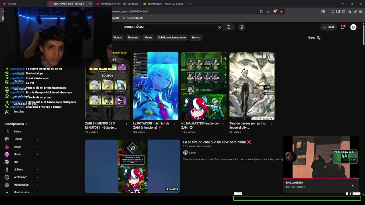Open PLUGINS PAGOS bookmark

[x=133, y=18]
